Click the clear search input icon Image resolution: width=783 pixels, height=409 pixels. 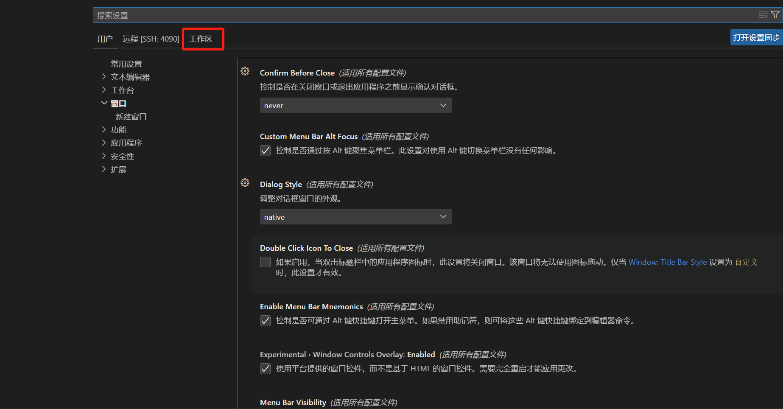(763, 15)
